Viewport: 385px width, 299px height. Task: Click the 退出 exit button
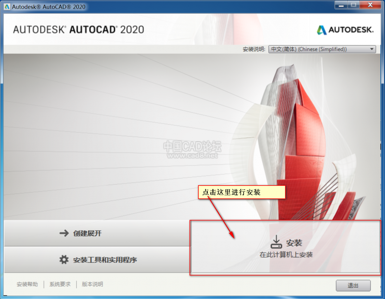point(353,285)
